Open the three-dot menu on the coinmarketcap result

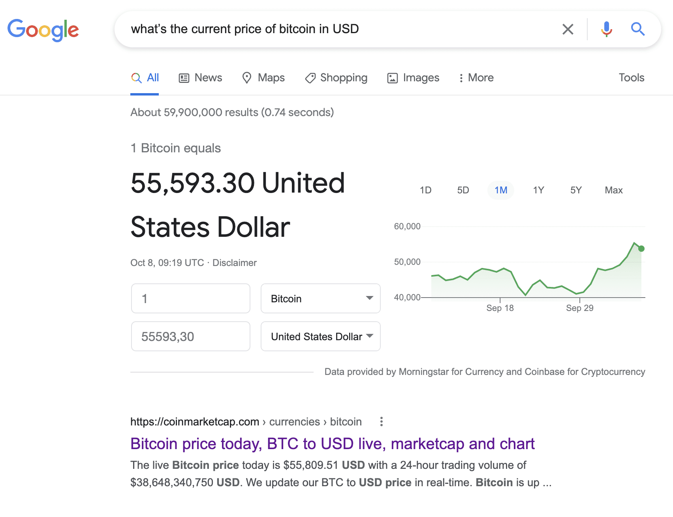(x=381, y=422)
